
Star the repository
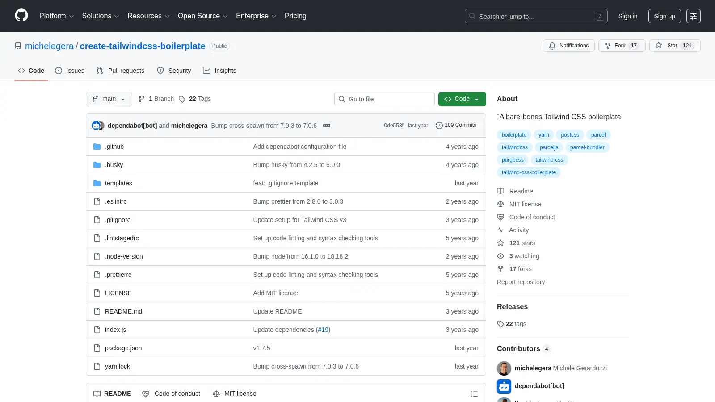[x=675, y=46]
